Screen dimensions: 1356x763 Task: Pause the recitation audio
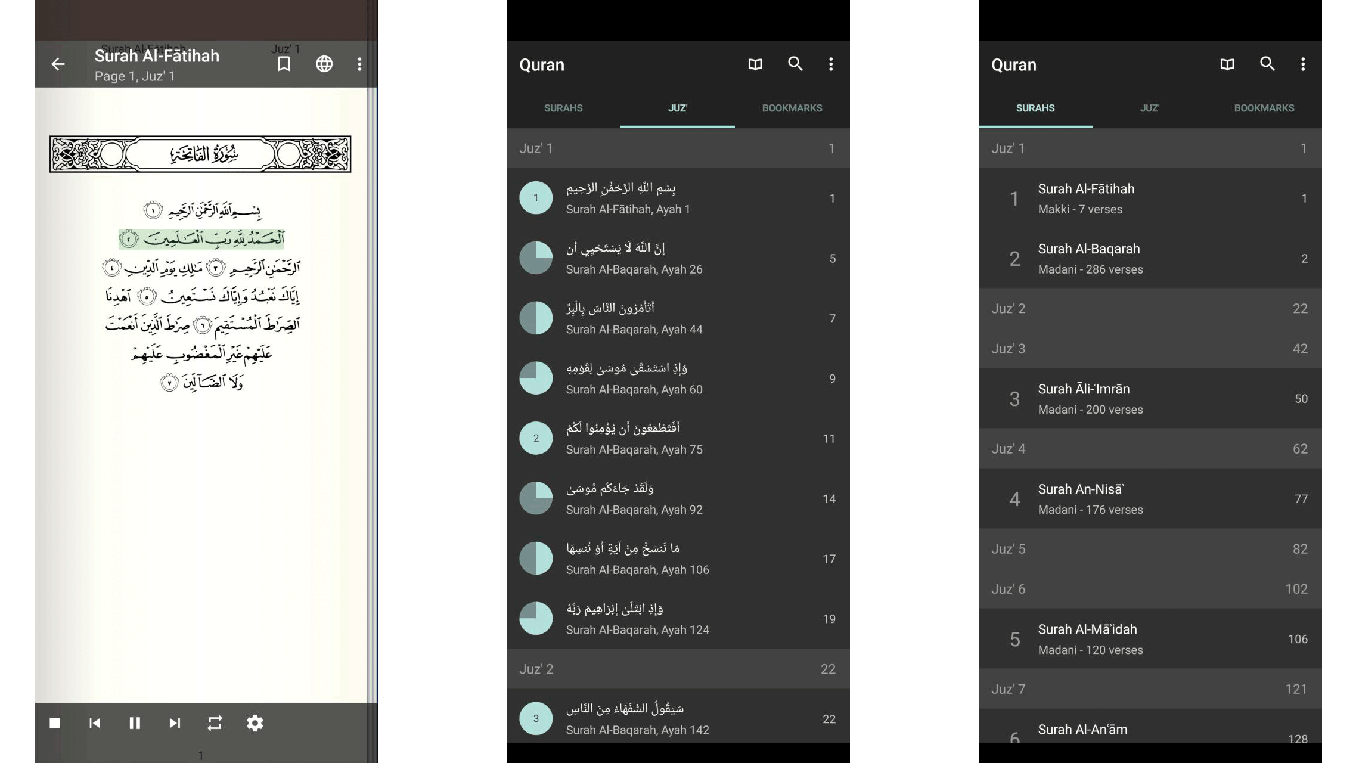[135, 723]
